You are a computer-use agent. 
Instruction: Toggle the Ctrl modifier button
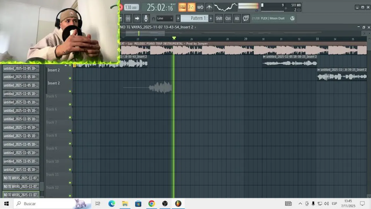(228, 18)
